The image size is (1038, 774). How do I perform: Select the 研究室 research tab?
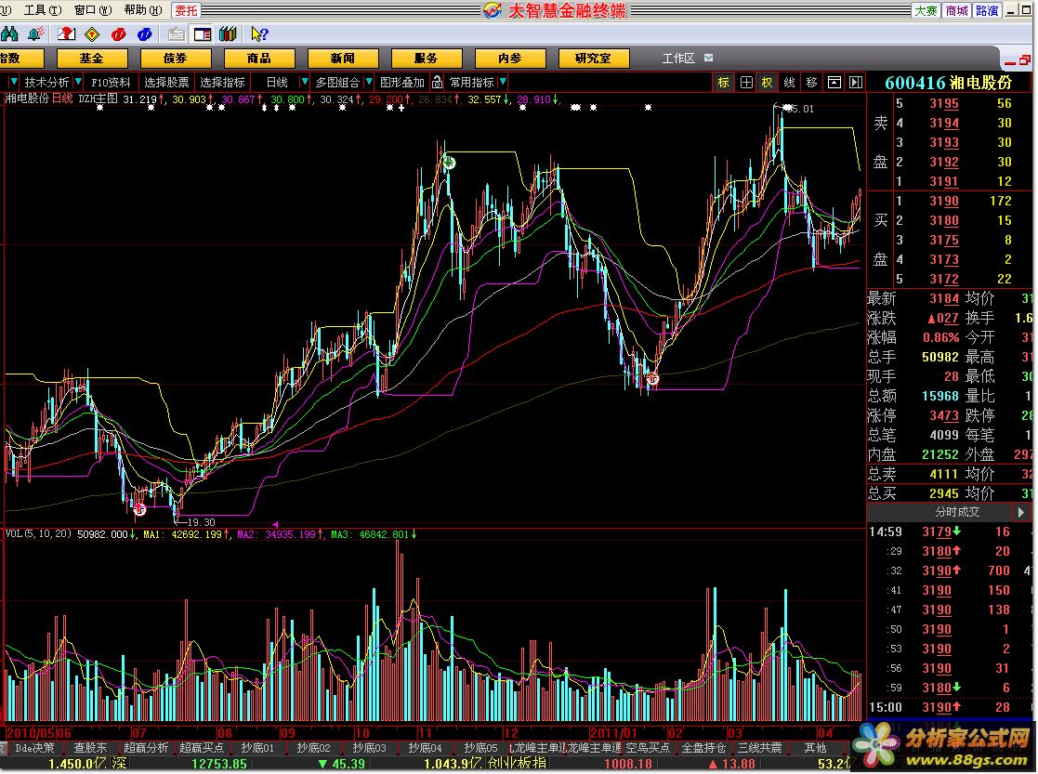click(x=593, y=59)
